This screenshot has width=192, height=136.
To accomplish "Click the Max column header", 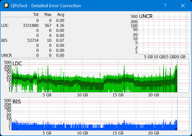I will click(48, 14).
